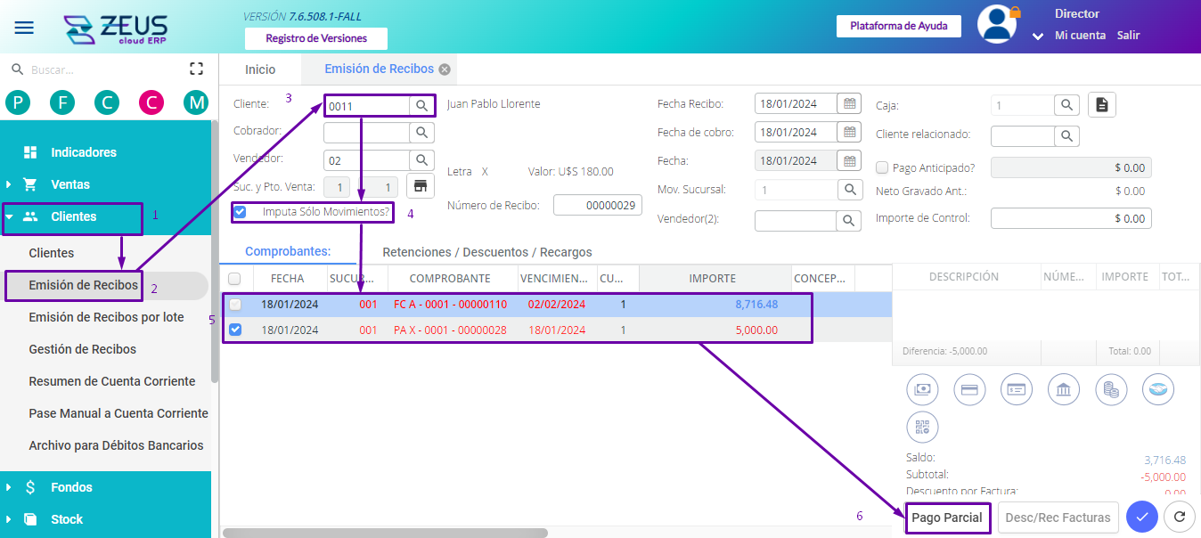Close the Emisión de Recibos tab
This screenshot has height=538, width=1201.
coord(445,69)
